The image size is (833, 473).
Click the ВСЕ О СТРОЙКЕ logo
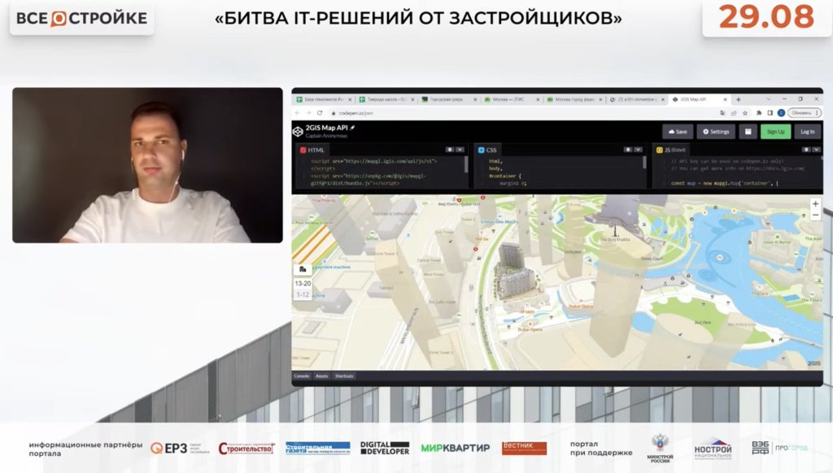coord(82,18)
